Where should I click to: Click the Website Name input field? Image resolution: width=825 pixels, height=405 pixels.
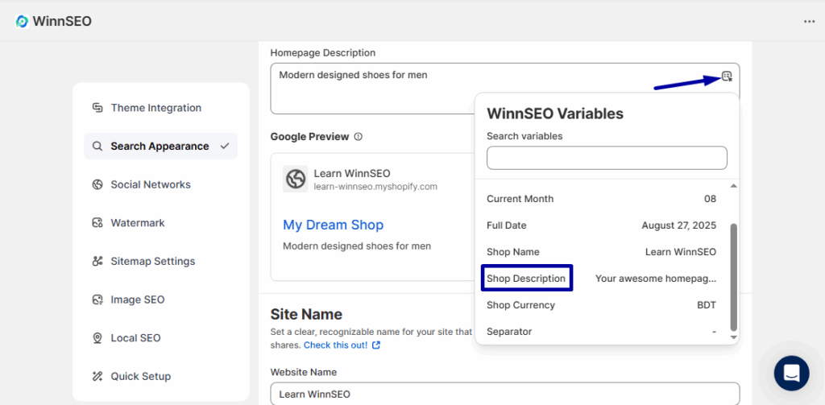coord(505,394)
